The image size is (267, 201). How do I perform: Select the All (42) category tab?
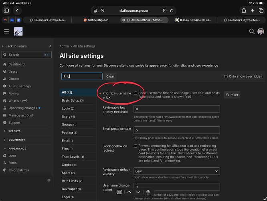pyautogui.click(x=78, y=92)
